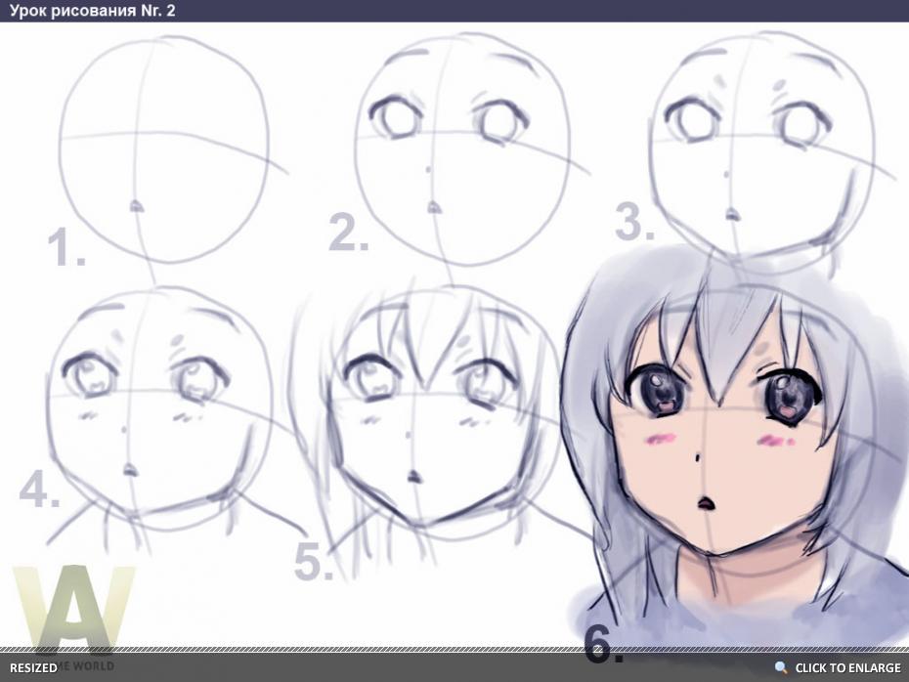Image resolution: width=909 pixels, height=682 pixels.
Task: Click the number label '1.'
Action: pyautogui.click(x=66, y=249)
